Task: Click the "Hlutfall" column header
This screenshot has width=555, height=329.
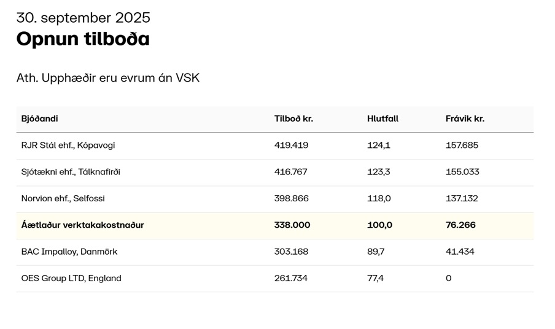Action: pos(382,118)
